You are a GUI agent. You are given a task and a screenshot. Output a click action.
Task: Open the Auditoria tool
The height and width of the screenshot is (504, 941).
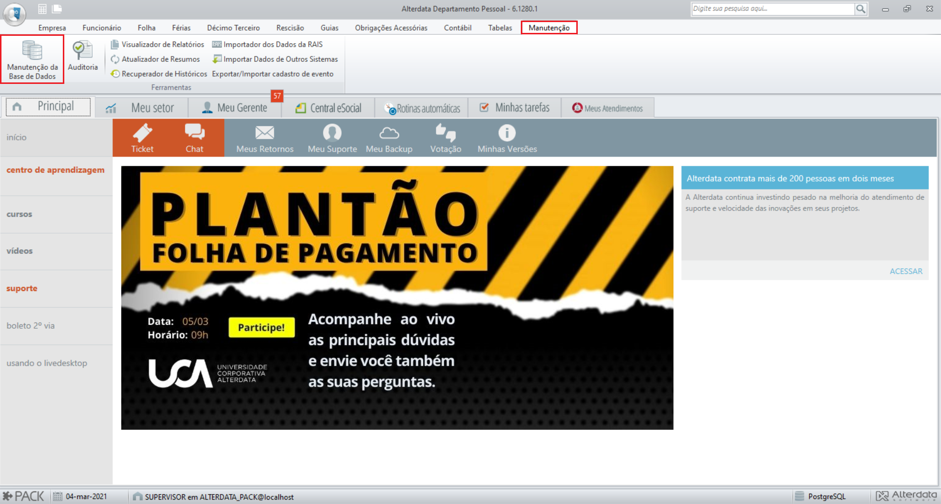click(82, 56)
